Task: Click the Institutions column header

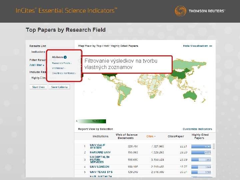Action: point(100,136)
